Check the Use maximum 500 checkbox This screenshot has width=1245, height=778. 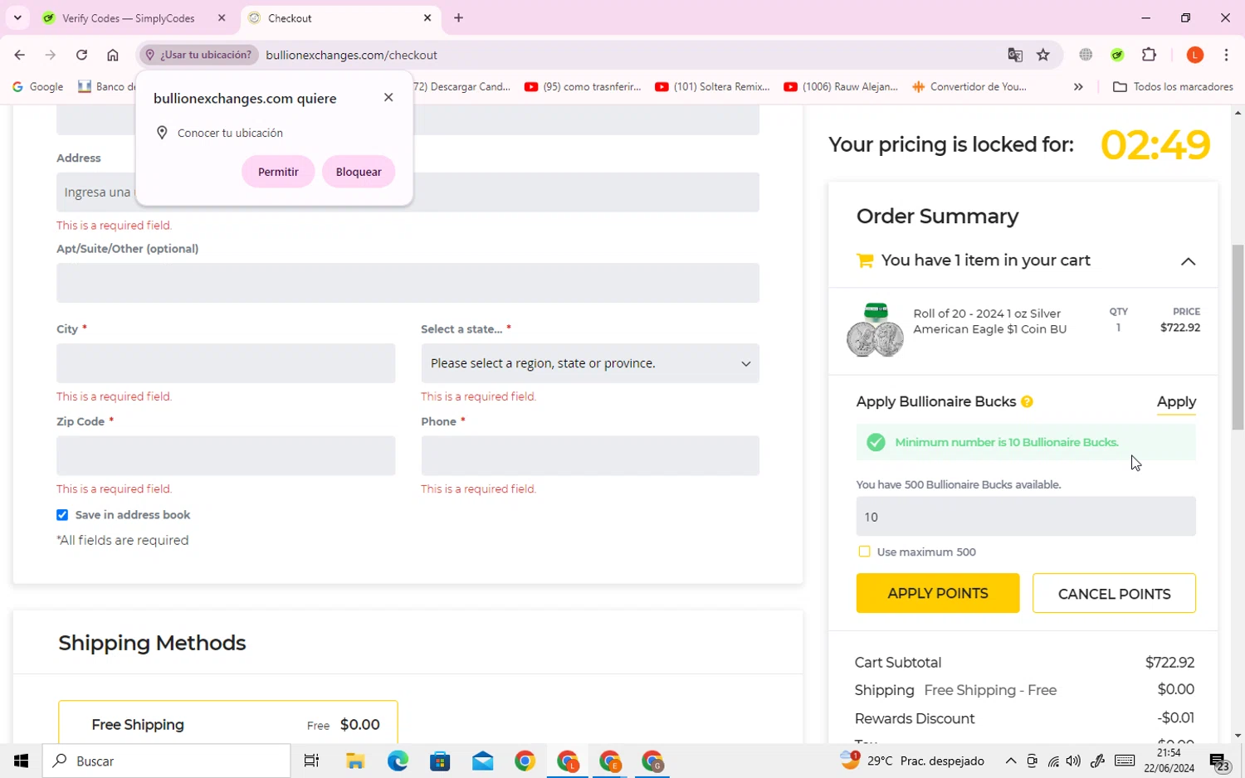click(x=864, y=552)
